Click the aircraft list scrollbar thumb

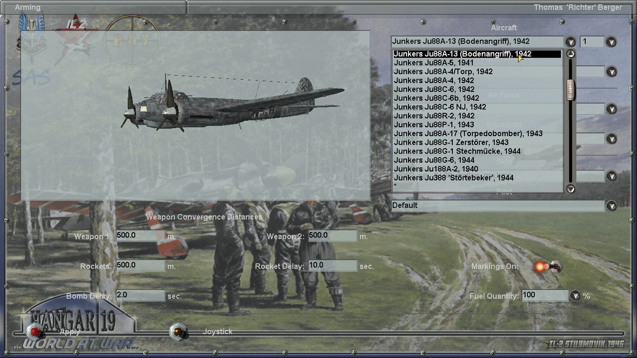[x=571, y=89]
